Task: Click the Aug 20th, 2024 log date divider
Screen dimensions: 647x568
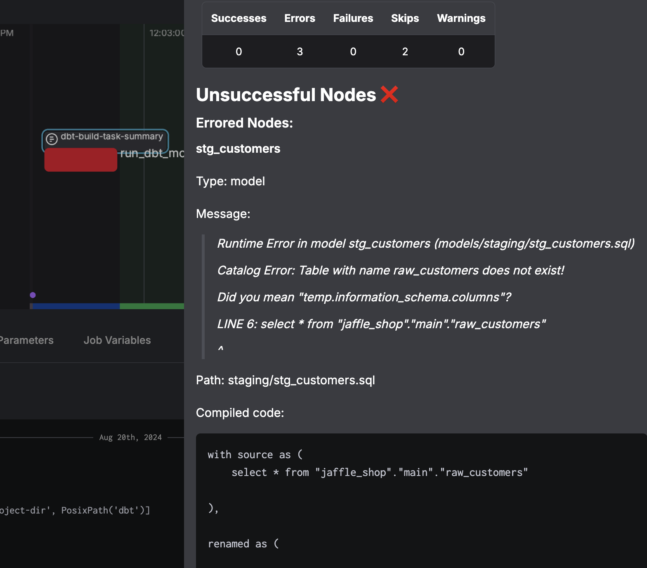Action: tap(130, 437)
